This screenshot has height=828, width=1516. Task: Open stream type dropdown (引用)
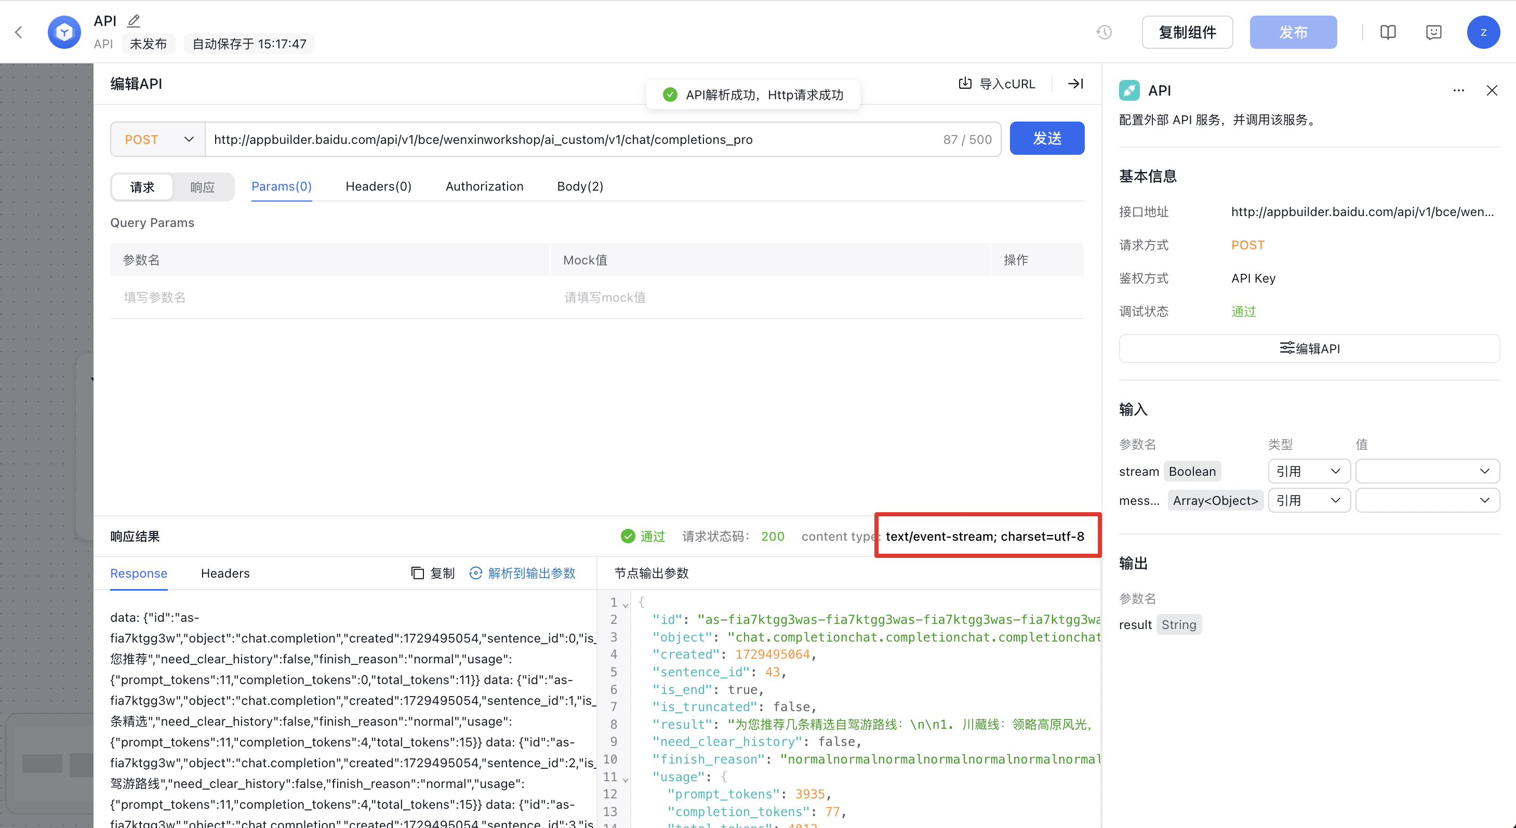coord(1309,471)
